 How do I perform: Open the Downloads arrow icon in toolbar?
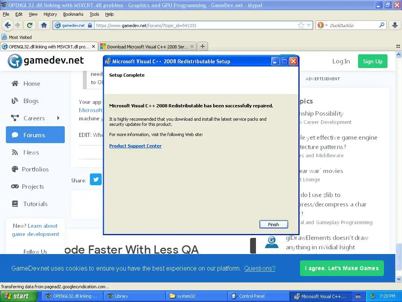tap(395, 25)
